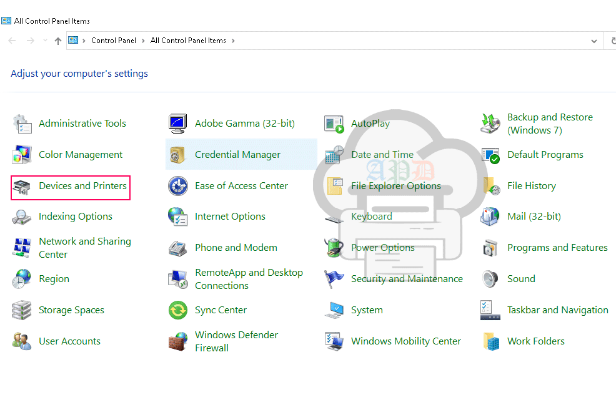Open the Devices and Printers link
This screenshot has width=616, height=410.
[83, 186]
